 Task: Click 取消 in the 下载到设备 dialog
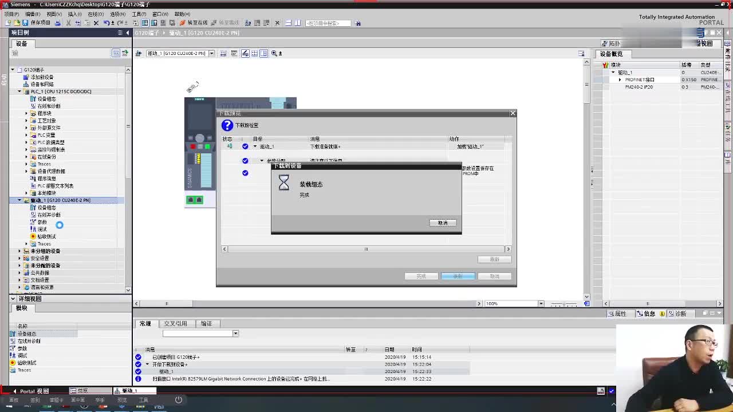443,223
